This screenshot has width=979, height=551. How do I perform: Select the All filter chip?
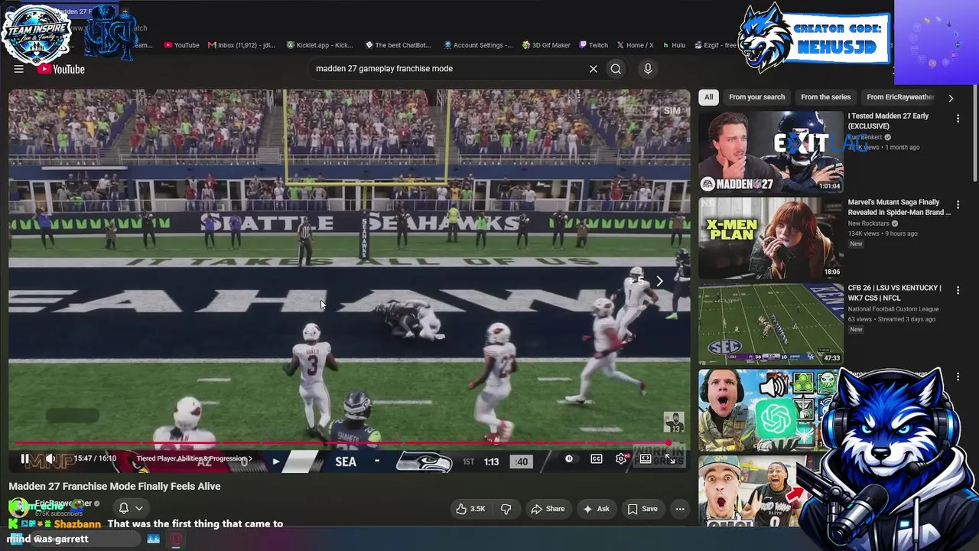[709, 97]
